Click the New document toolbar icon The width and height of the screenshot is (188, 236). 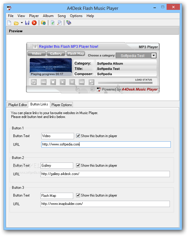pyautogui.click(x=9, y=23)
